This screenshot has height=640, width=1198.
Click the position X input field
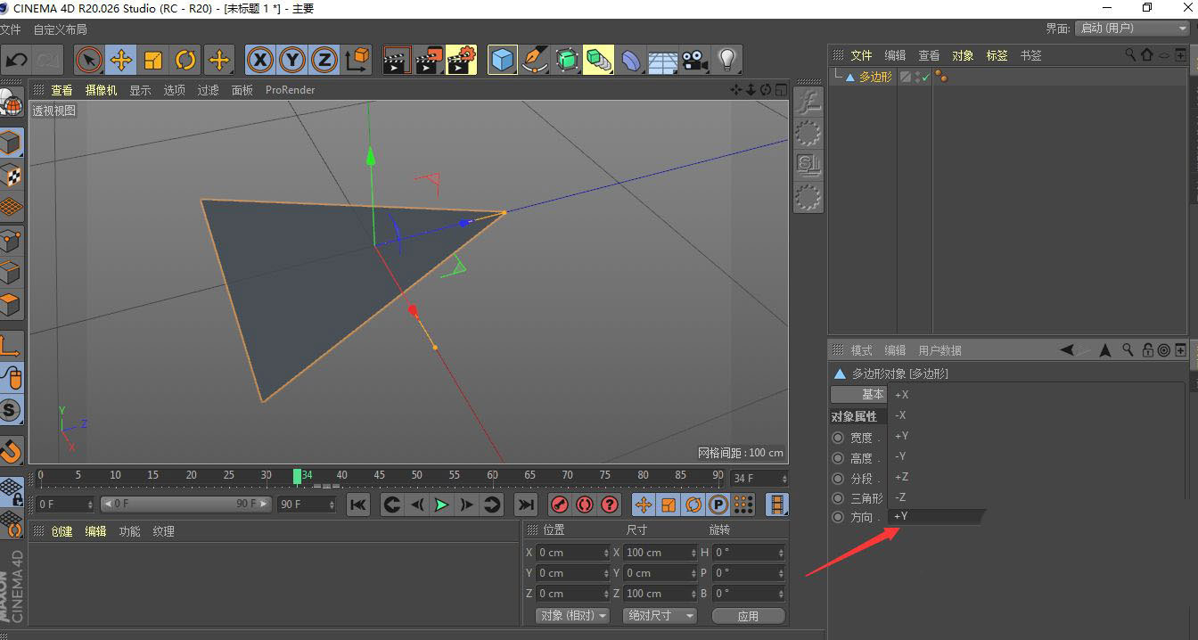[x=573, y=553]
